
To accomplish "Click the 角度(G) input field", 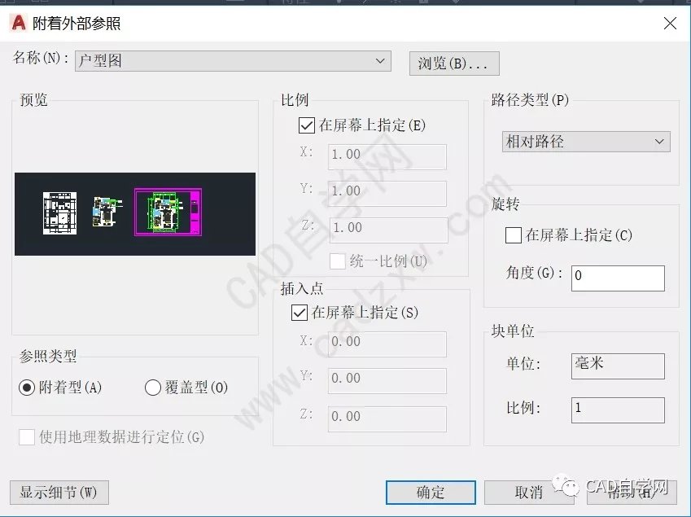I will tap(618, 278).
